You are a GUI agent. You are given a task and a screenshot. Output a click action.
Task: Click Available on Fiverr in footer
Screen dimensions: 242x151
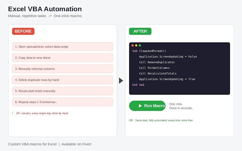click(77, 144)
